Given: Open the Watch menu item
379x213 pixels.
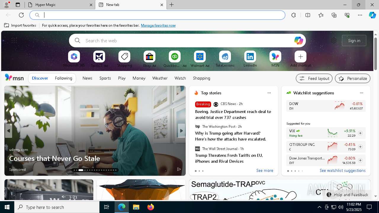Looking at the screenshot, I should point(180,78).
